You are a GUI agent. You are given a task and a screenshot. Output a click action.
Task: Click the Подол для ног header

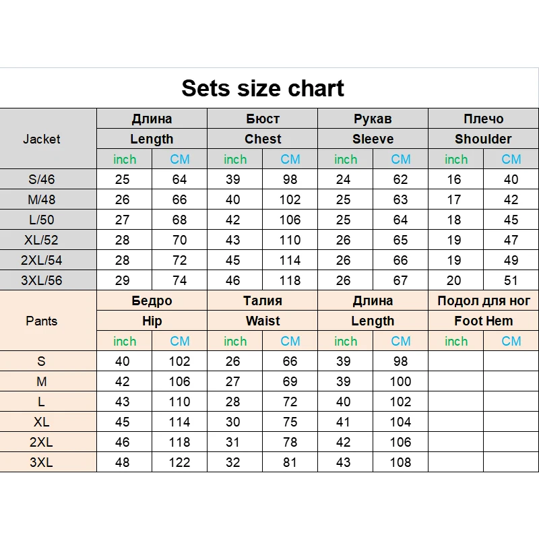pyautogui.click(x=483, y=300)
